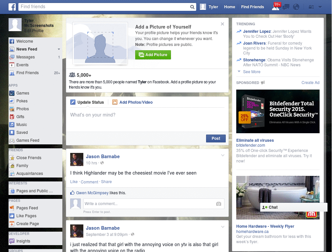Click the Pages and Public feed icon

12,191
